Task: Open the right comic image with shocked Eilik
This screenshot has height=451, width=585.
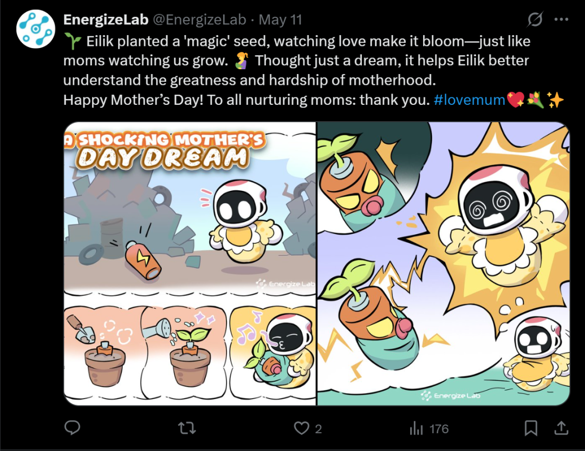Action: coord(444,263)
